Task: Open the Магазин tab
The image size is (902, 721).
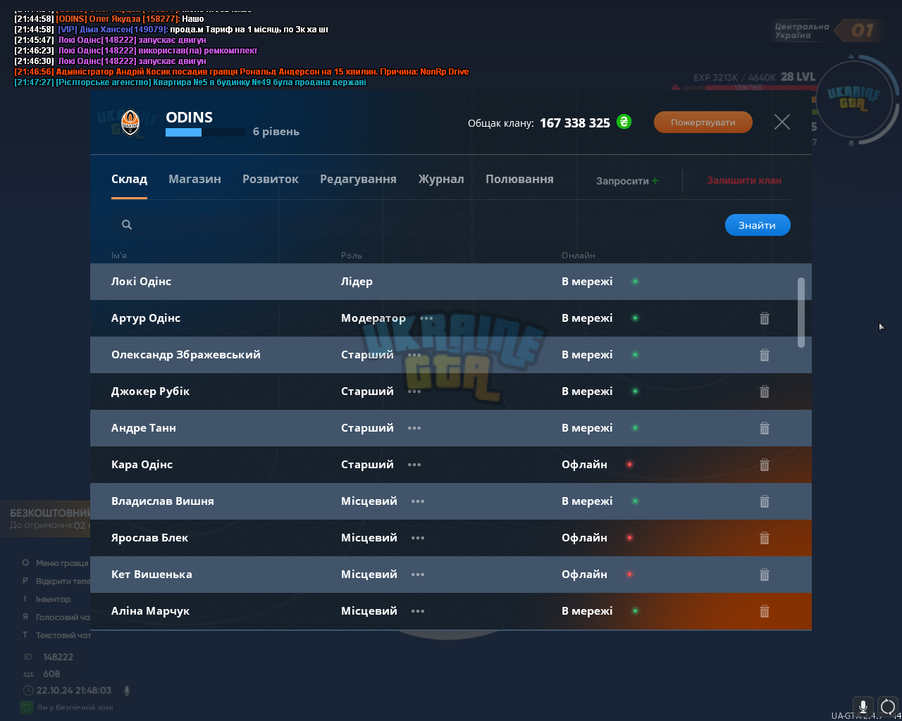Action: tap(194, 179)
